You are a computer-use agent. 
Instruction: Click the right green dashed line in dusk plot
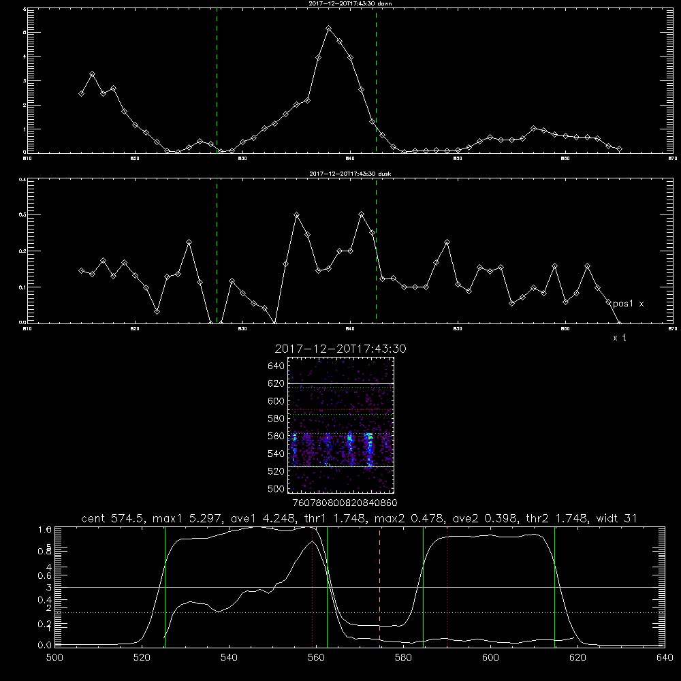[376, 251]
